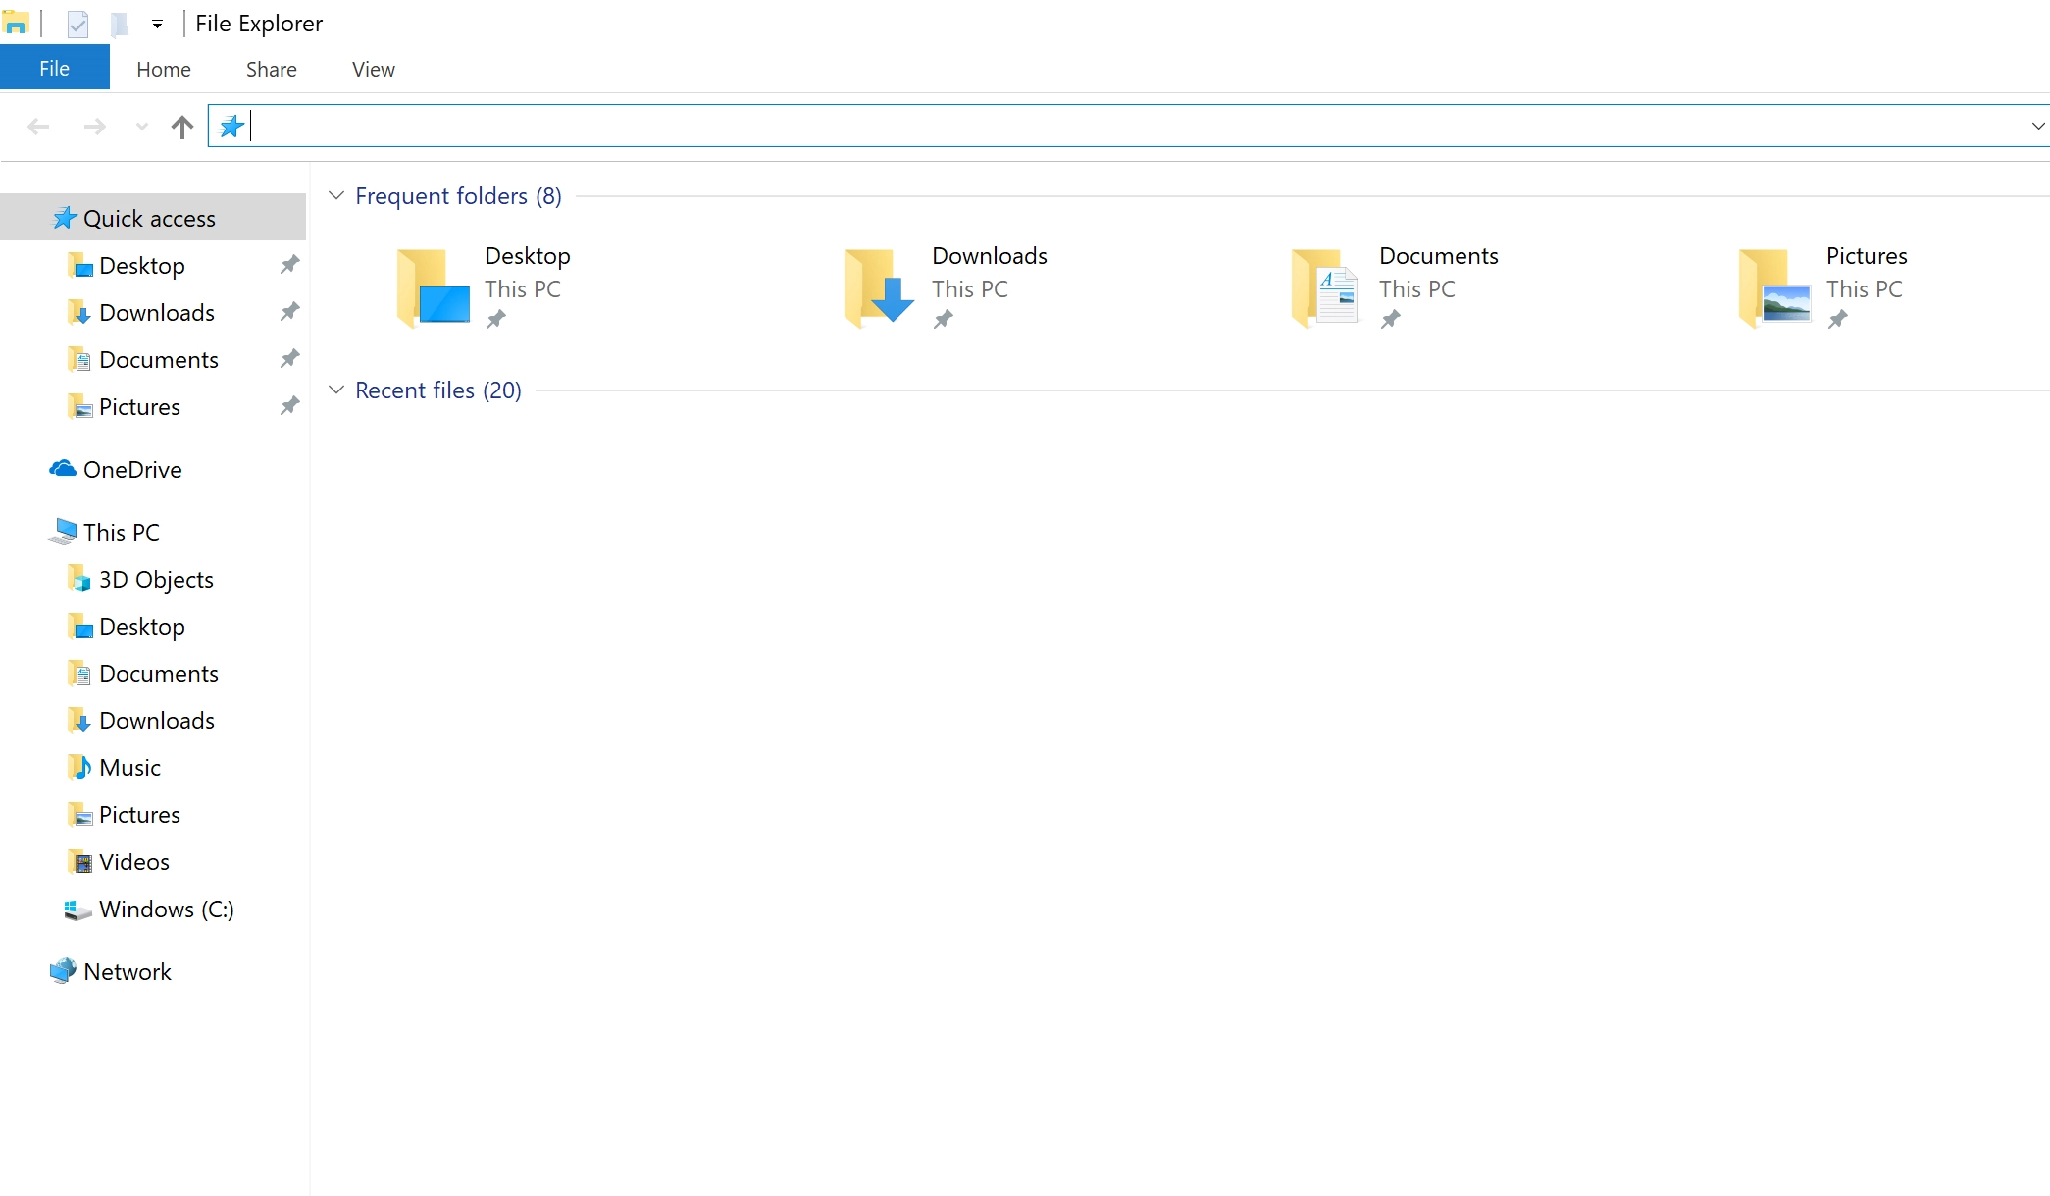Switch to the View tab

point(372,69)
